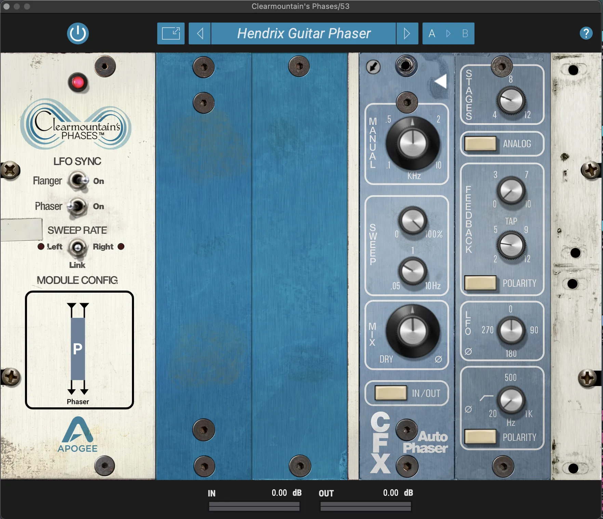Image resolution: width=603 pixels, height=519 pixels.
Task: Adjust the Manual KHz knob
Action: [x=413, y=143]
